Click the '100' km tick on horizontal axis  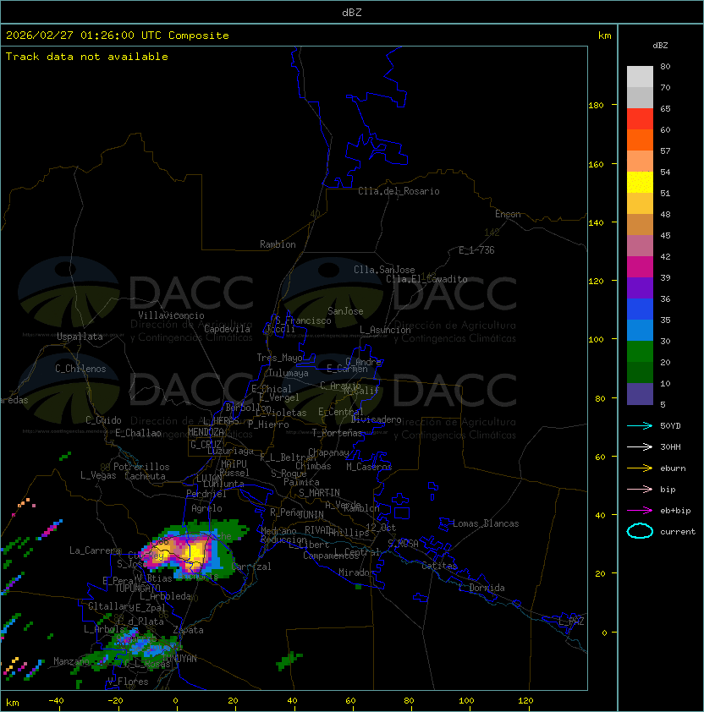point(467,701)
